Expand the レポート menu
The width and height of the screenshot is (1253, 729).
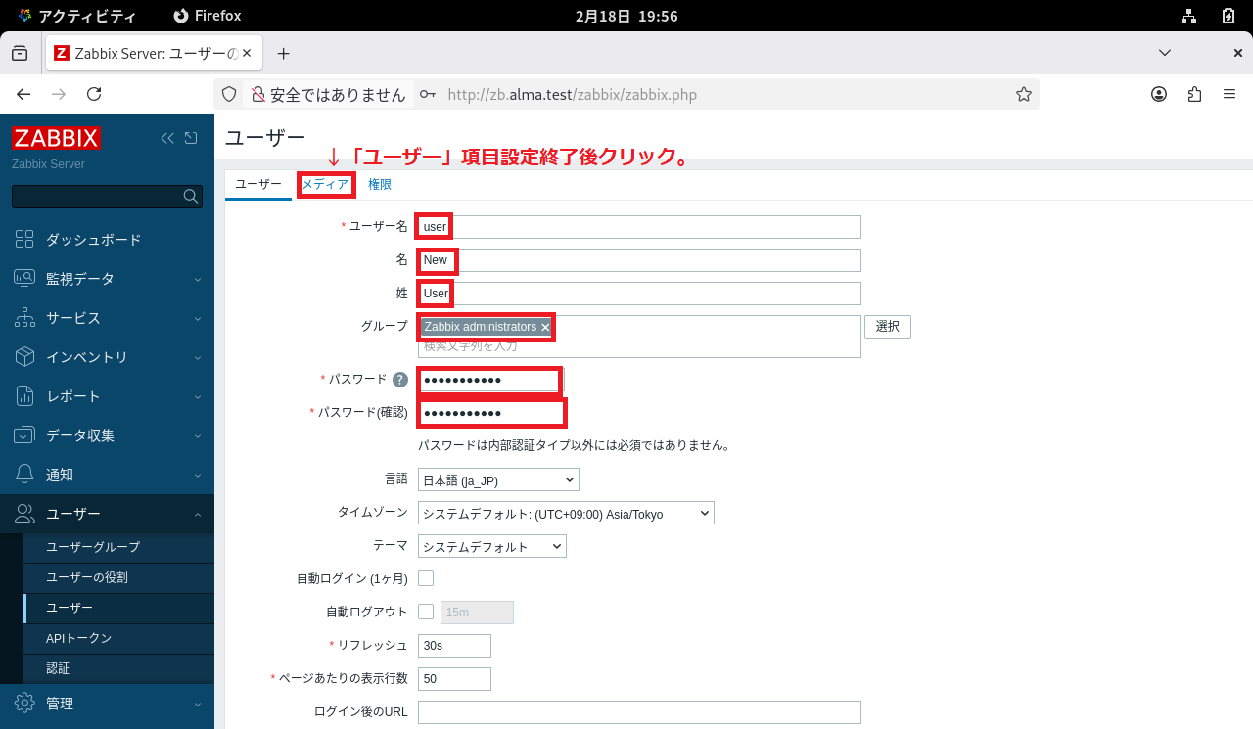(x=198, y=396)
